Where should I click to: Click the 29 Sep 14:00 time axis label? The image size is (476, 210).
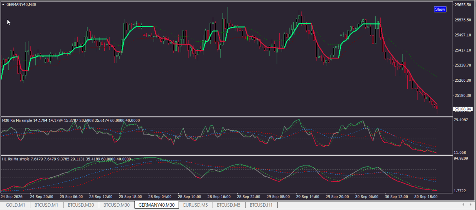coord(308,197)
